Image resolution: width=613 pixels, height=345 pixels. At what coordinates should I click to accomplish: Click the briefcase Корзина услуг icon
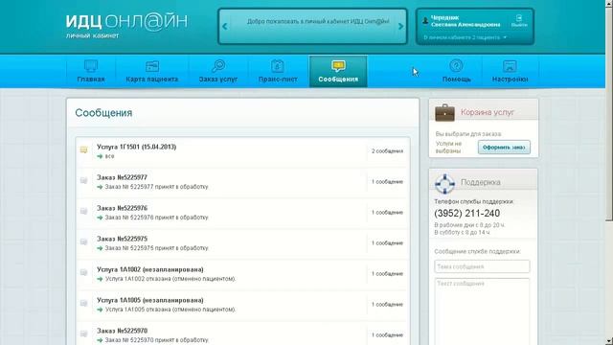(x=444, y=113)
